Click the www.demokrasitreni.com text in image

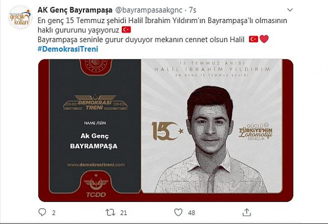tap(96, 165)
